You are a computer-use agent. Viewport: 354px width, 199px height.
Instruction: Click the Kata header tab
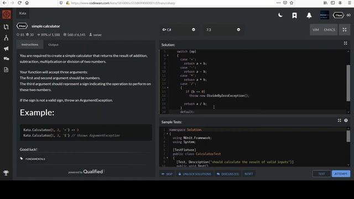pos(23,13)
